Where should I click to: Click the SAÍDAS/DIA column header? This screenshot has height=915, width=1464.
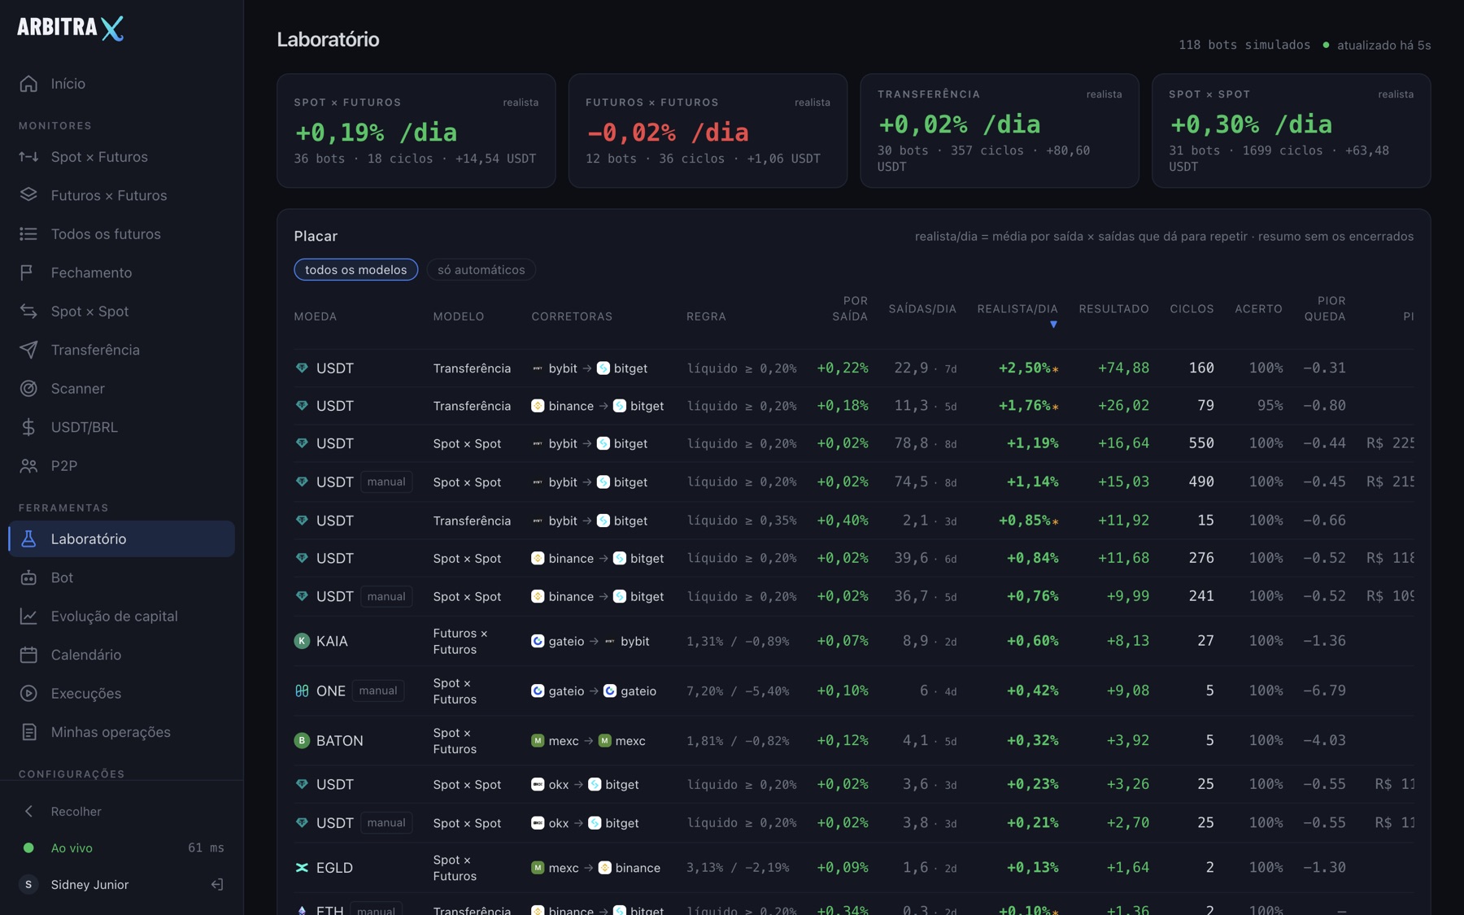coord(922,309)
